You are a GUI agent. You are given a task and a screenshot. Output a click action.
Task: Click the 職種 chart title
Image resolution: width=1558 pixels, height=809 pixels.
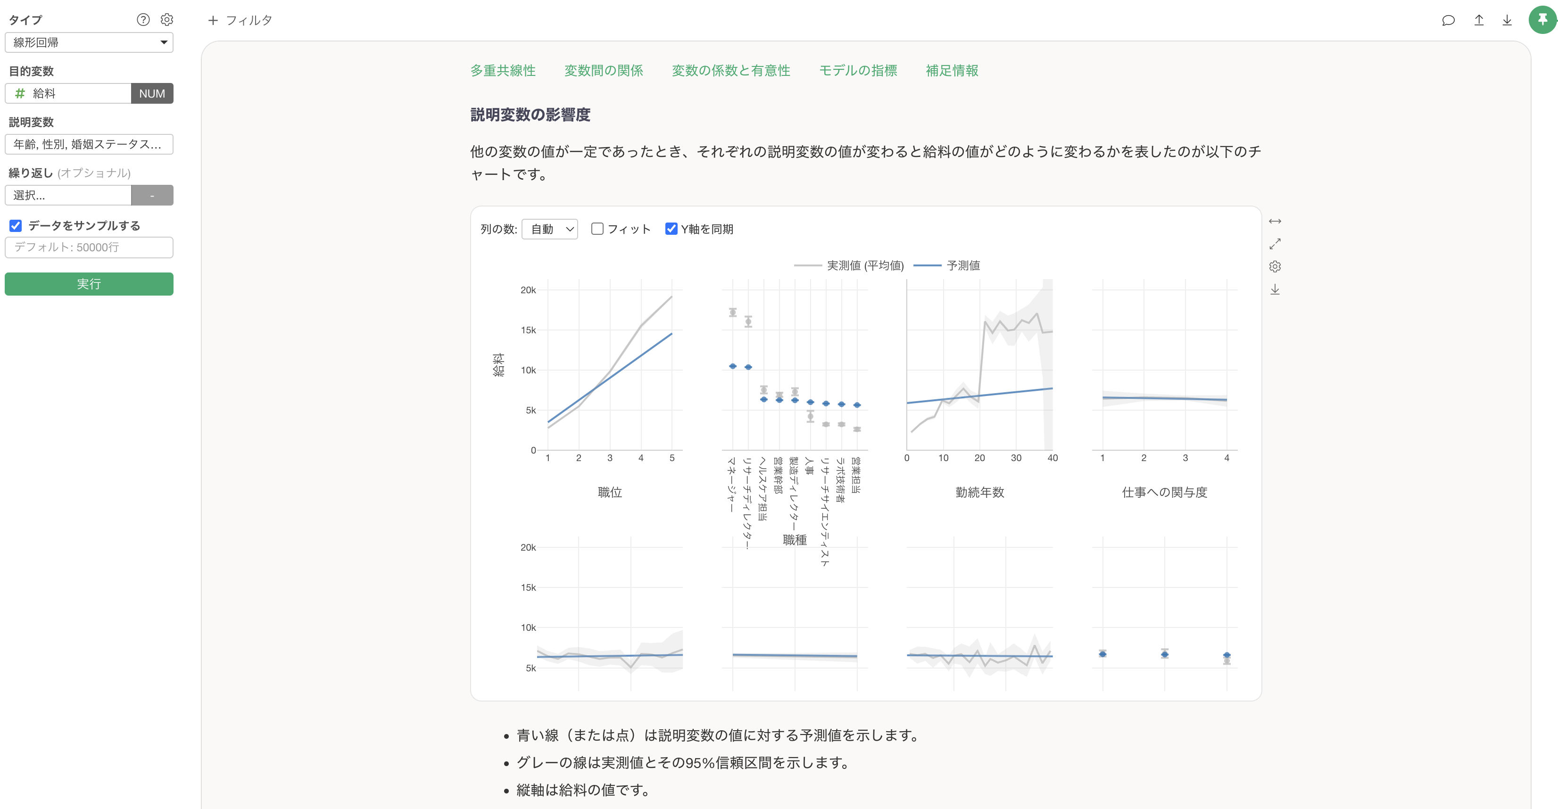795,540
